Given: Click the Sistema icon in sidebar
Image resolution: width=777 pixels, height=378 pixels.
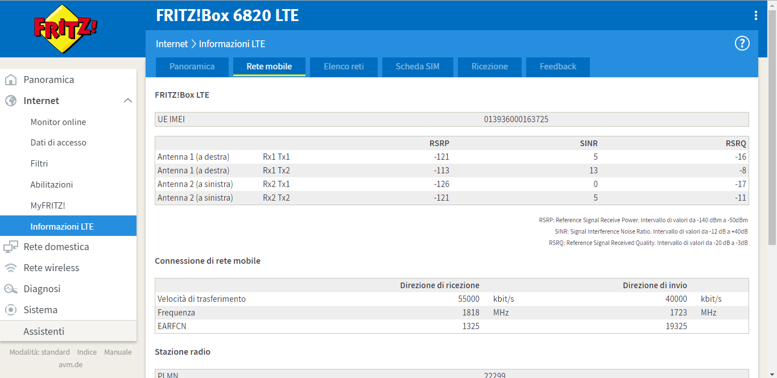Looking at the screenshot, I should click(x=10, y=310).
